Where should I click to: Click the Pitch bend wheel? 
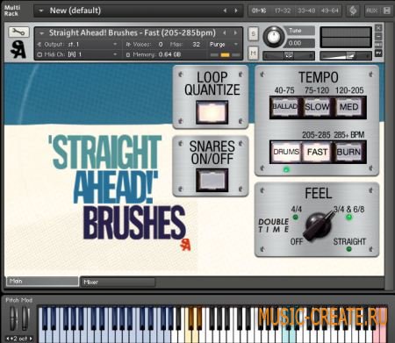(13, 318)
